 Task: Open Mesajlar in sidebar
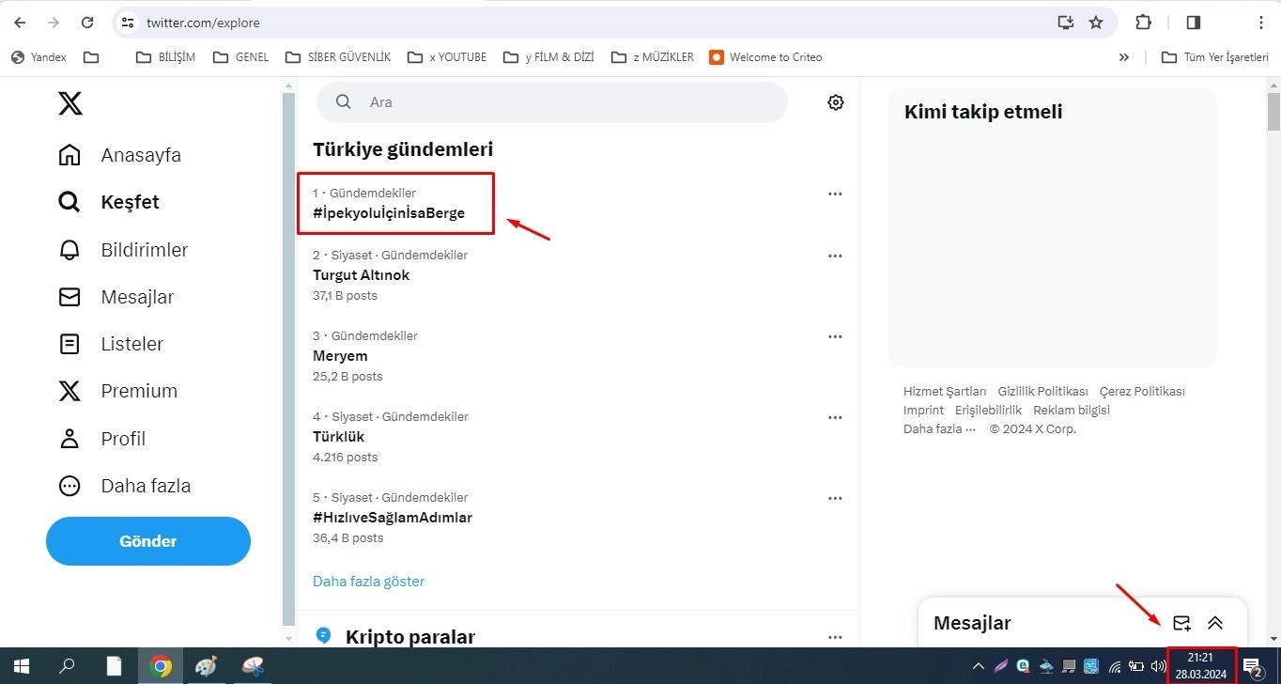coord(116,297)
